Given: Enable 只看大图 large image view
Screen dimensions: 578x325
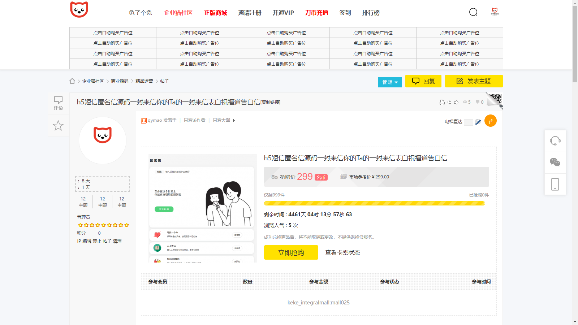Looking at the screenshot, I should [x=221, y=120].
